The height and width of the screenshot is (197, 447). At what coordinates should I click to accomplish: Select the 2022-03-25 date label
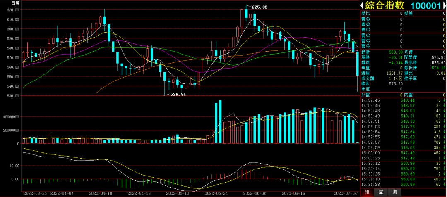[x=35, y=193]
